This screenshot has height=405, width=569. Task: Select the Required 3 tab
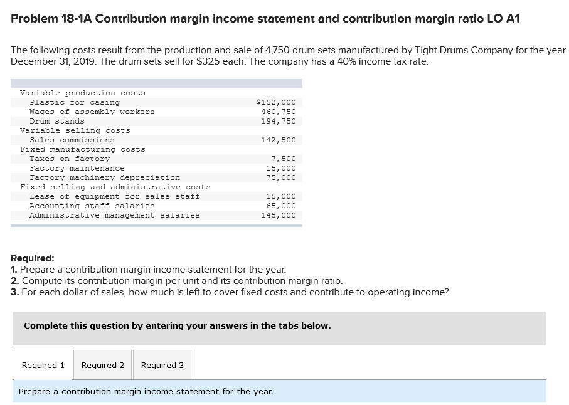(162, 365)
